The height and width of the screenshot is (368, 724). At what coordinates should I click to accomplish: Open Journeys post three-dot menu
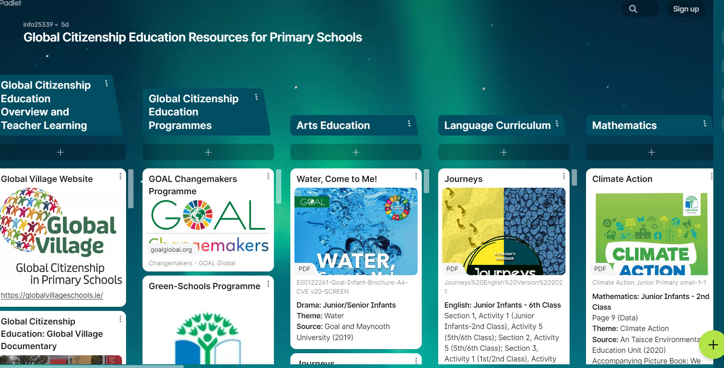564,176
